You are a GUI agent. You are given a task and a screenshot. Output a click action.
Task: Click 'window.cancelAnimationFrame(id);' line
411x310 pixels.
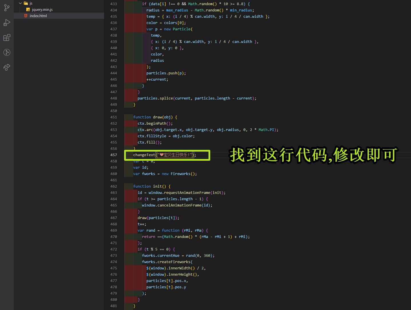coord(177,205)
